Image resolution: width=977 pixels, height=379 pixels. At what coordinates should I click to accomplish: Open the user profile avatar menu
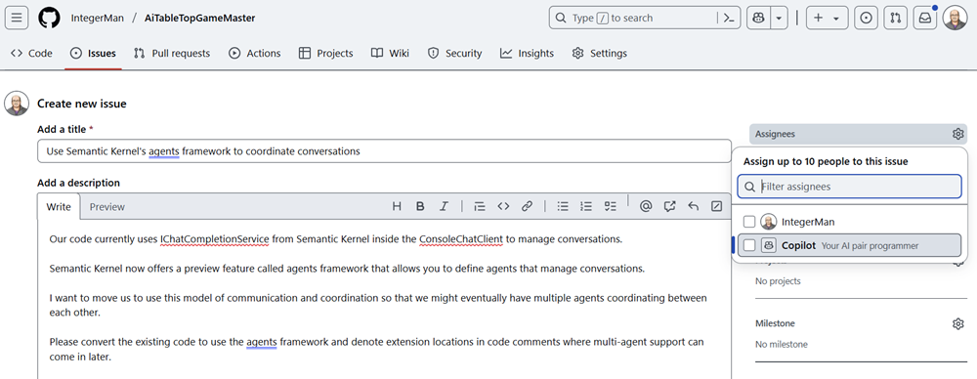(x=955, y=19)
